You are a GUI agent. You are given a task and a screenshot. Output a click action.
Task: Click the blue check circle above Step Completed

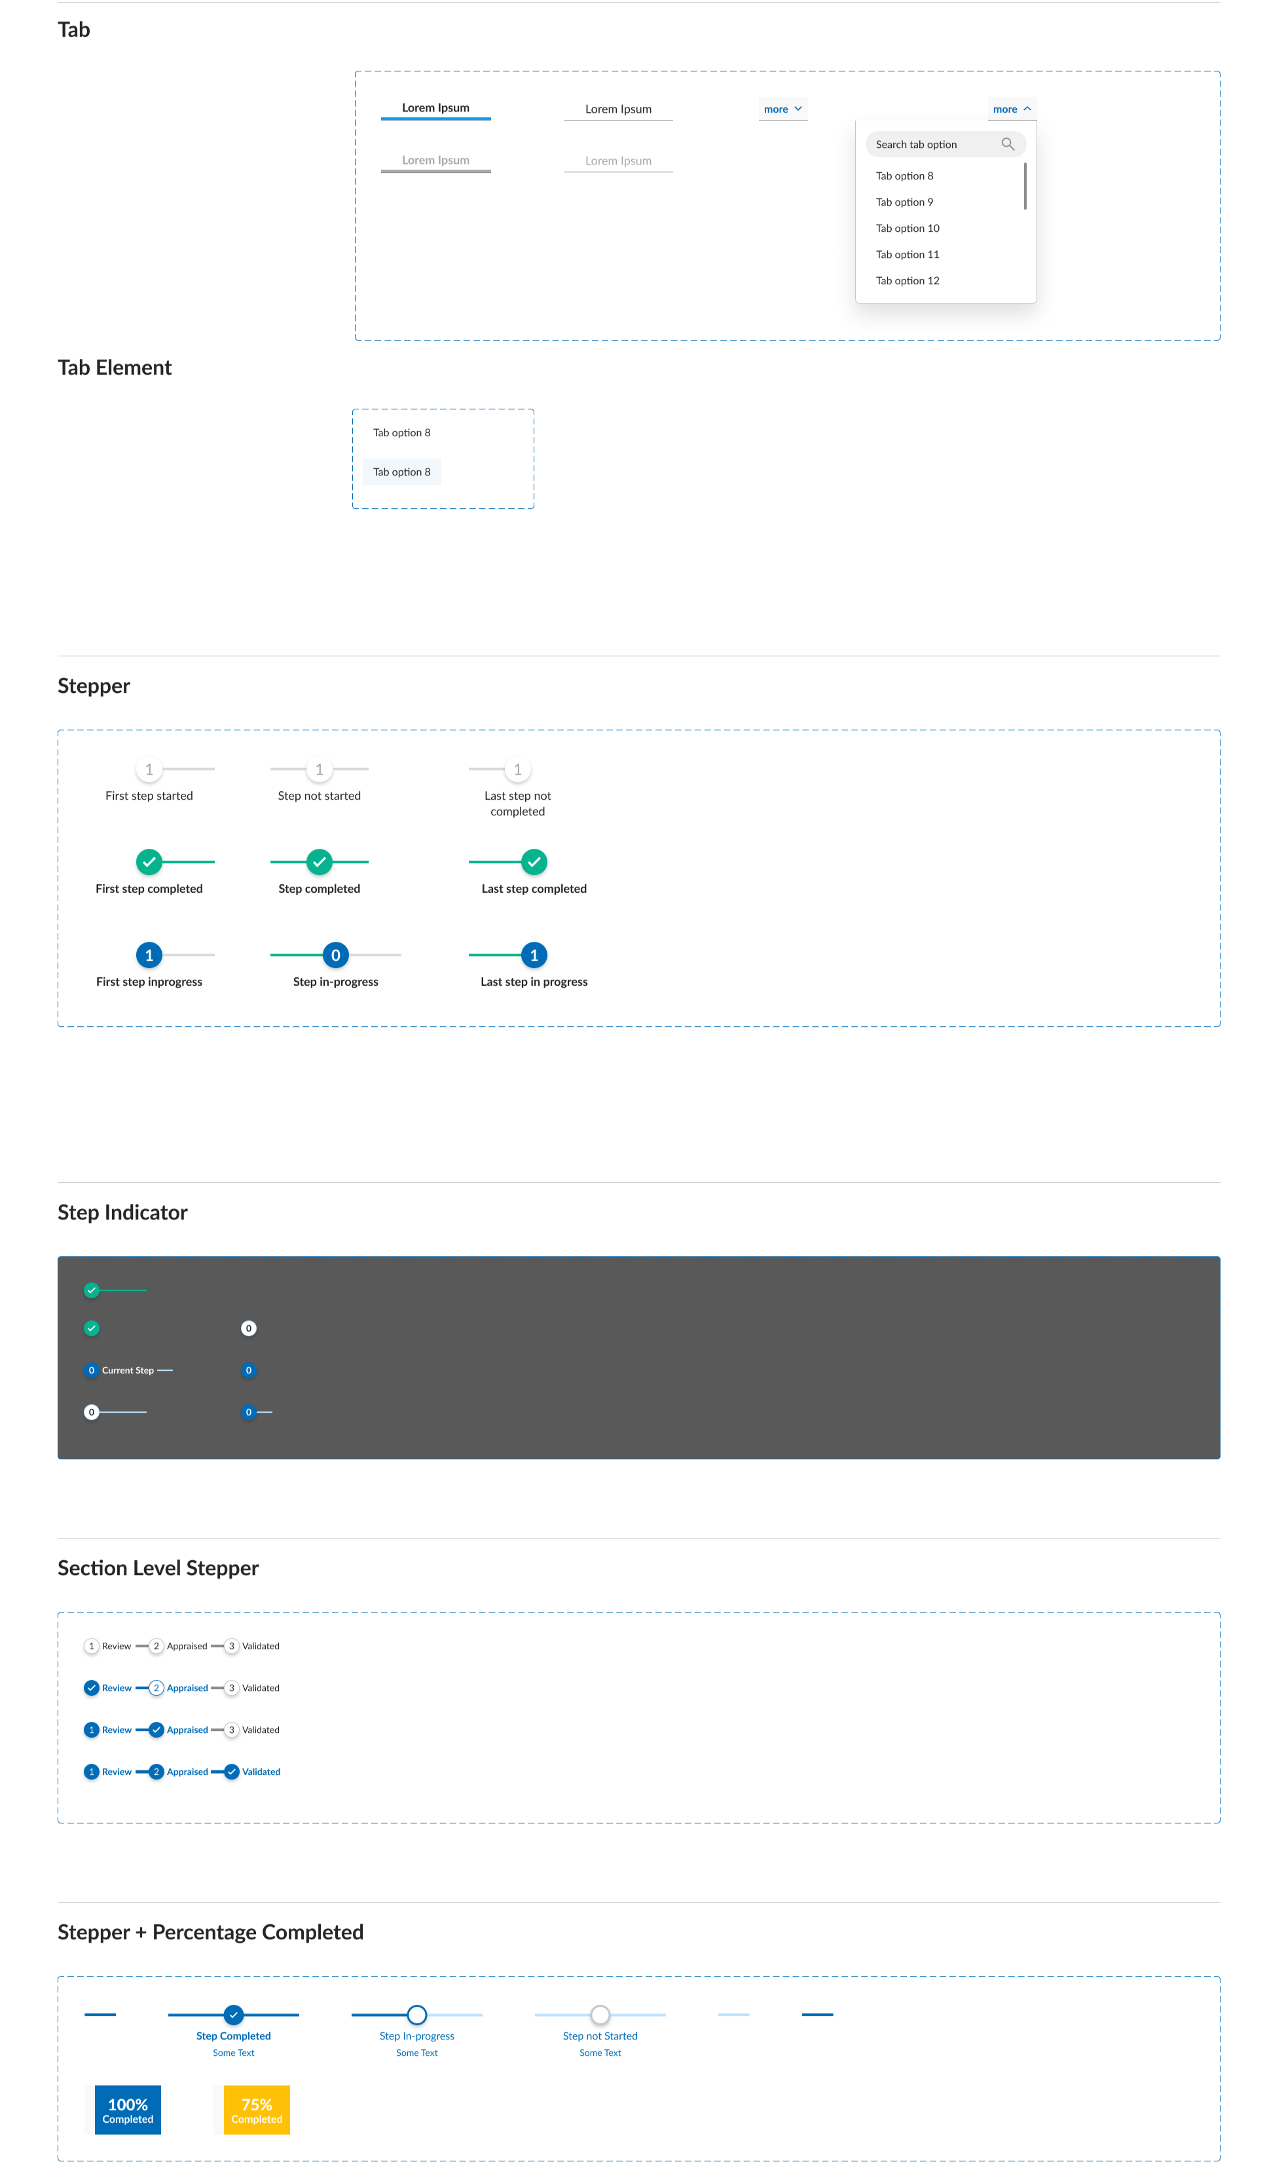[233, 2015]
